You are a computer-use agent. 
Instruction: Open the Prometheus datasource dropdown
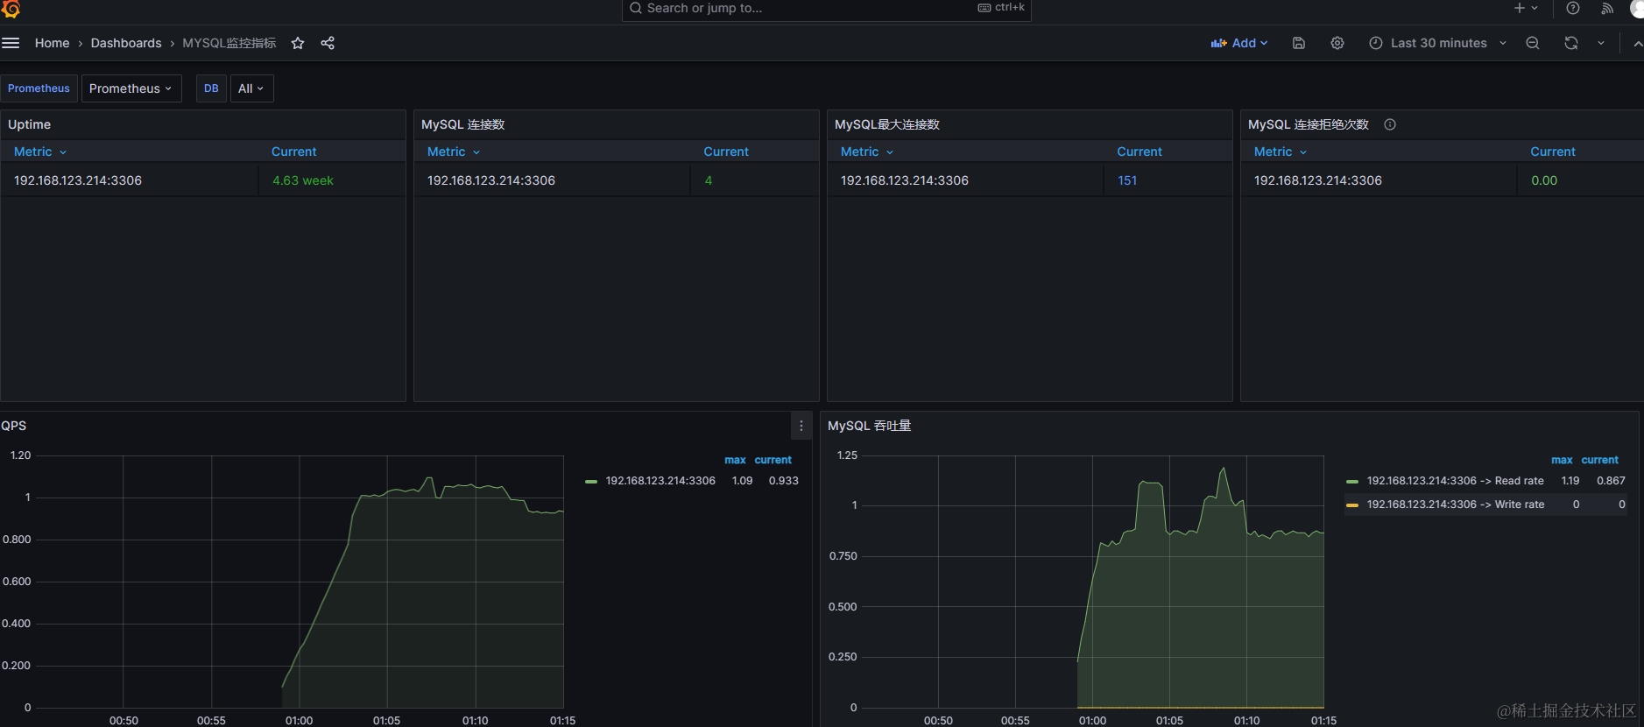(131, 88)
